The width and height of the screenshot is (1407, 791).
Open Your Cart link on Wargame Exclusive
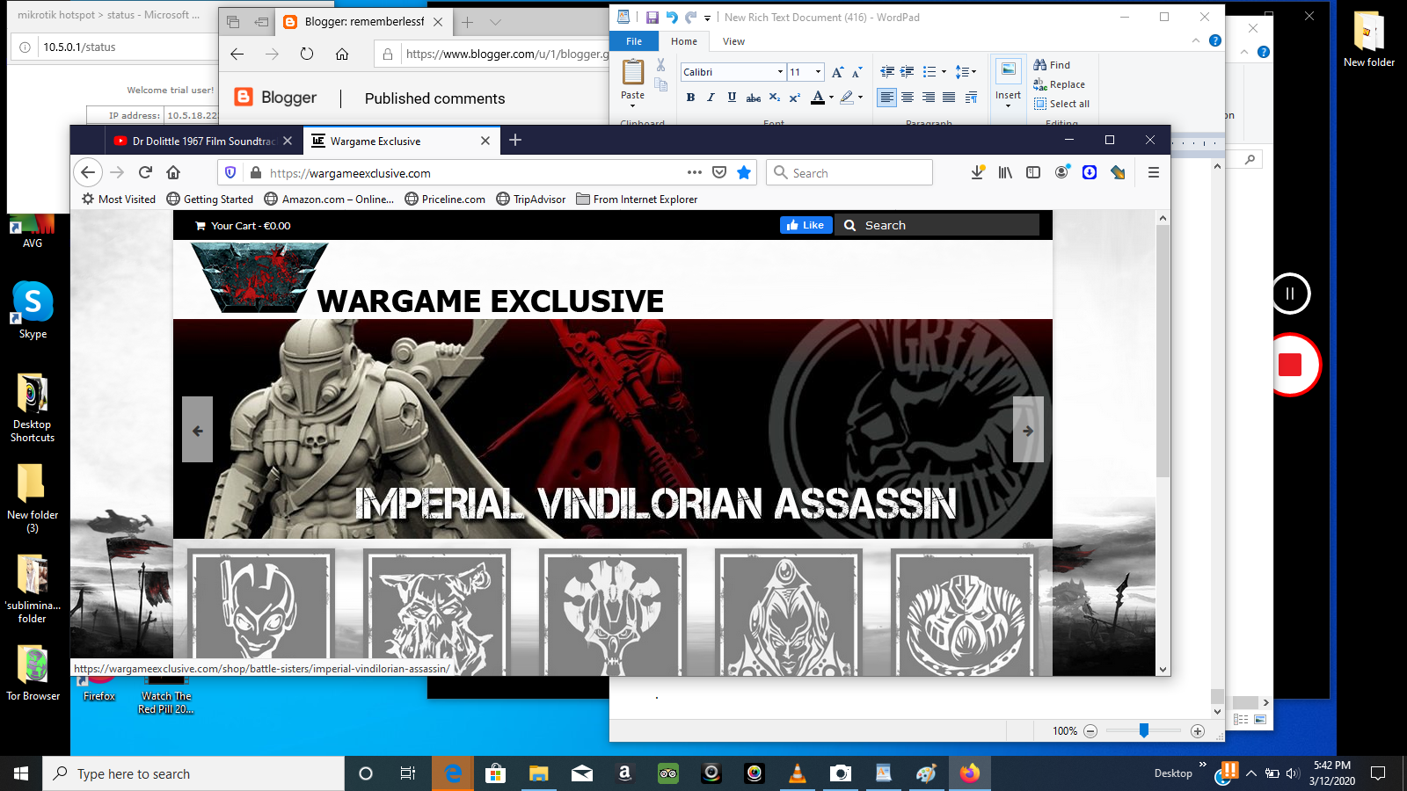tap(243, 226)
